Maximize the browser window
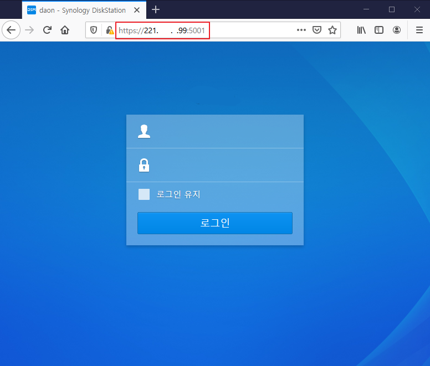 point(392,9)
